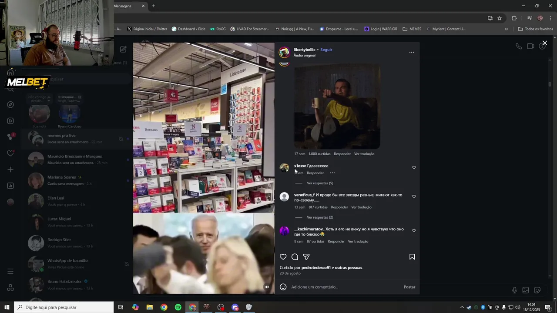Screen dimensions: 557x313
Task: Like the post with the heart icon
Action: point(283,257)
